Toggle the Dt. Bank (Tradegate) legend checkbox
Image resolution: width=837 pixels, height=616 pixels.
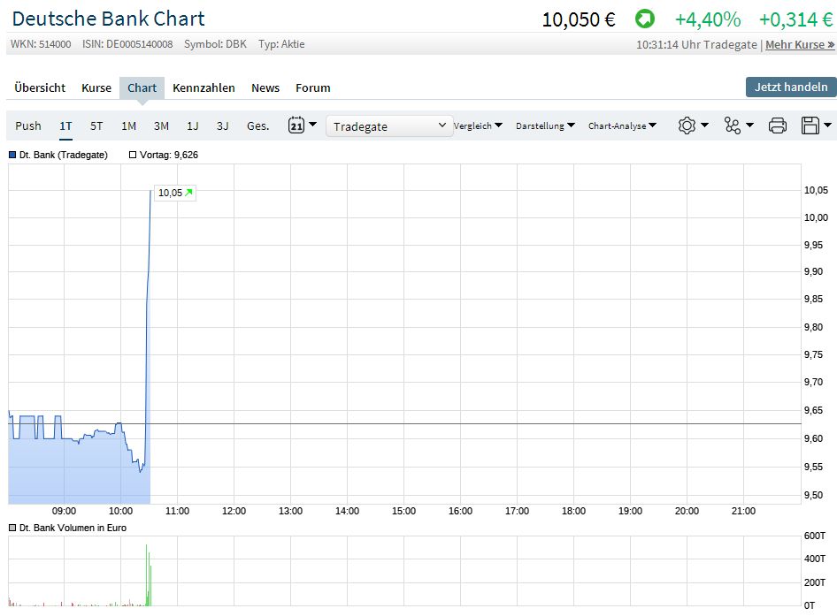point(11,154)
